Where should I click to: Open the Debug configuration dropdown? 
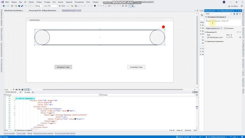tap(39, 6)
